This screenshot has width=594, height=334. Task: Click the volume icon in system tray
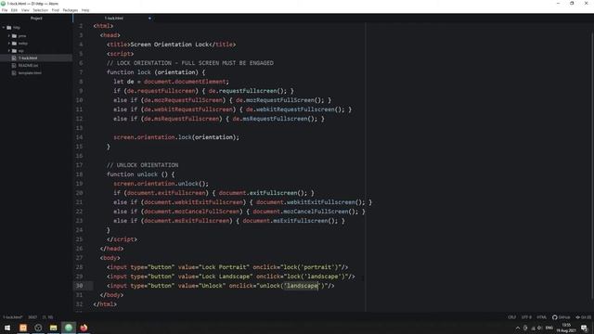coord(540,328)
